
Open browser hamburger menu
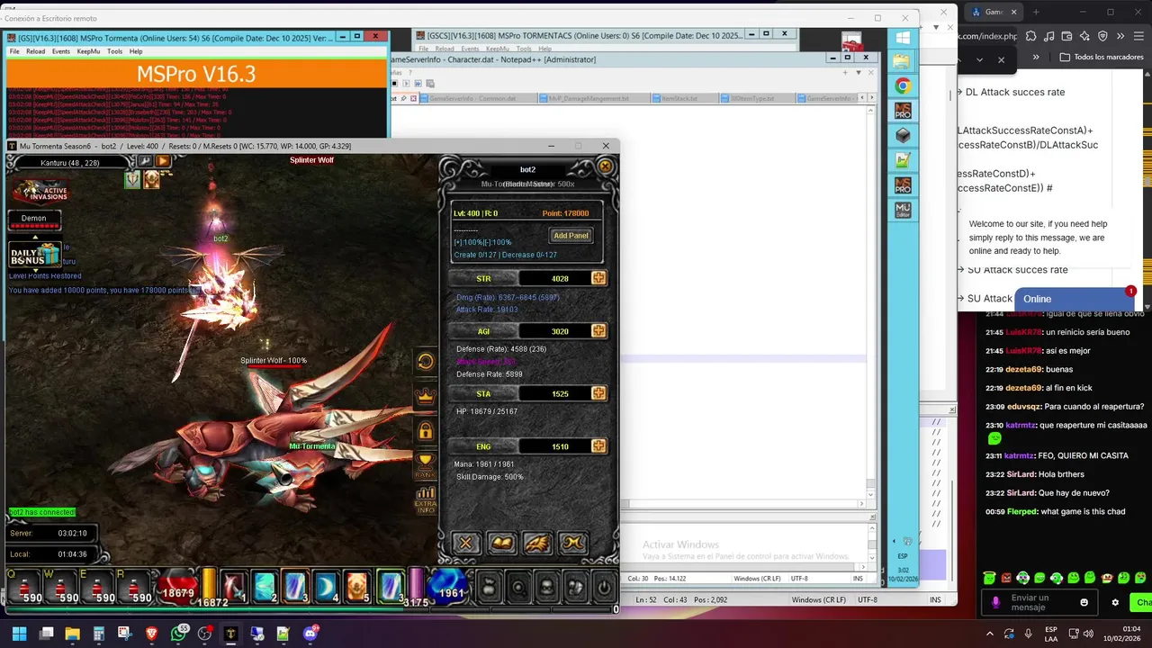coord(1139,36)
